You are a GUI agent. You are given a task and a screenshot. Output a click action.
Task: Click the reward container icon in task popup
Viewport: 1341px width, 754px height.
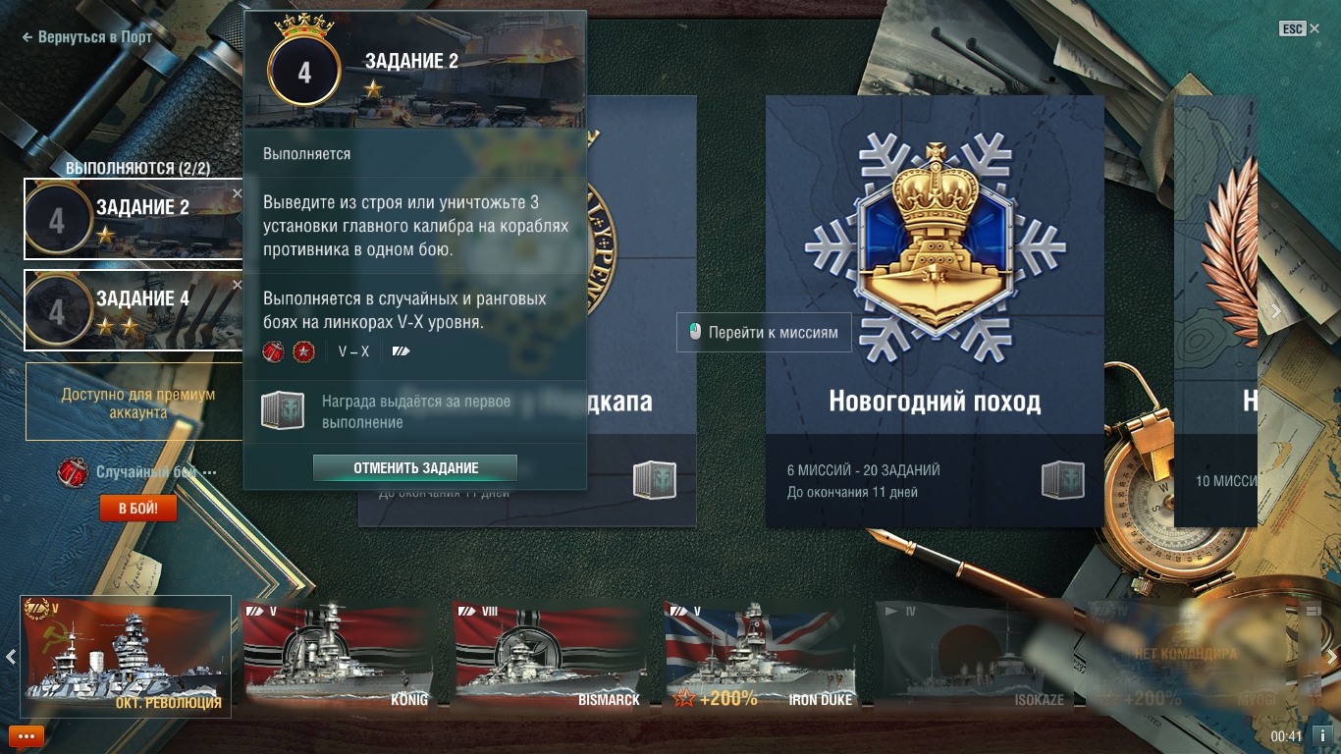click(283, 410)
